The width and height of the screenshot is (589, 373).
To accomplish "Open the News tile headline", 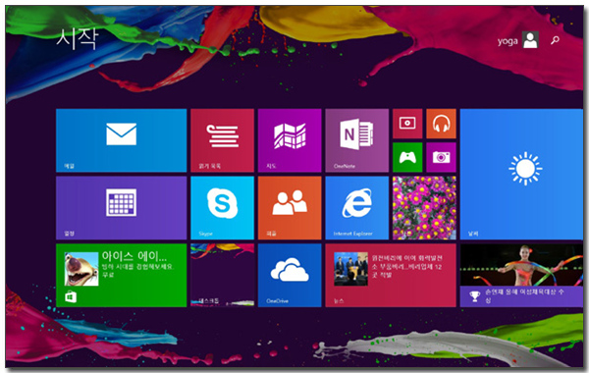I will coord(391,276).
